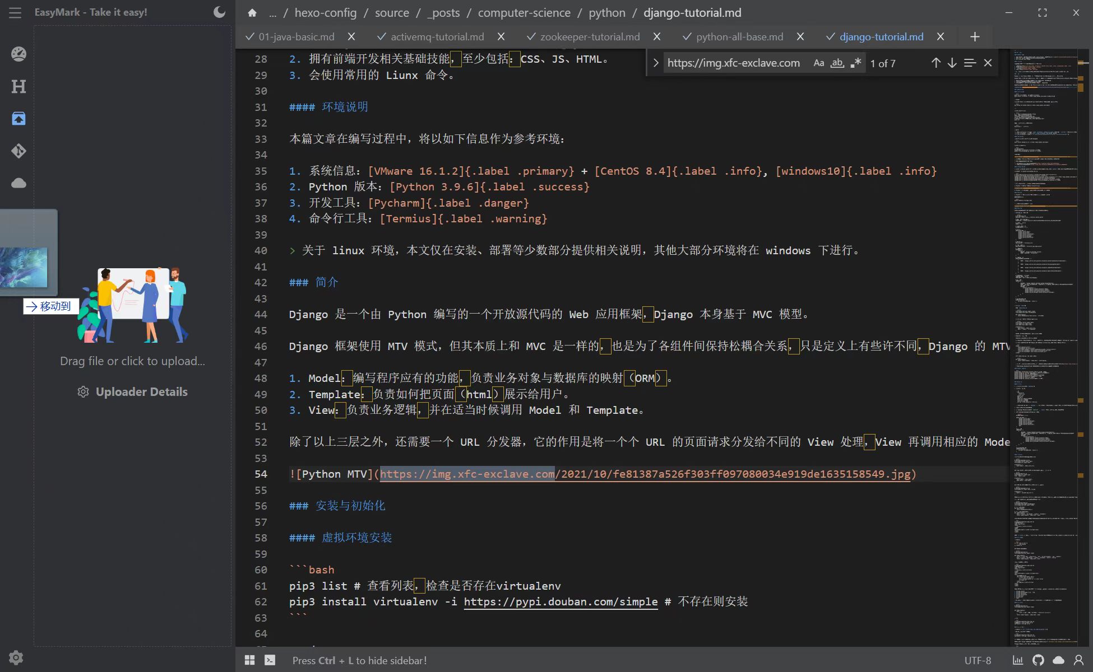Click the pypi.douban.com/simple link on line 62
The height and width of the screenshot is (672, 1093).
[x=561, y=602]
